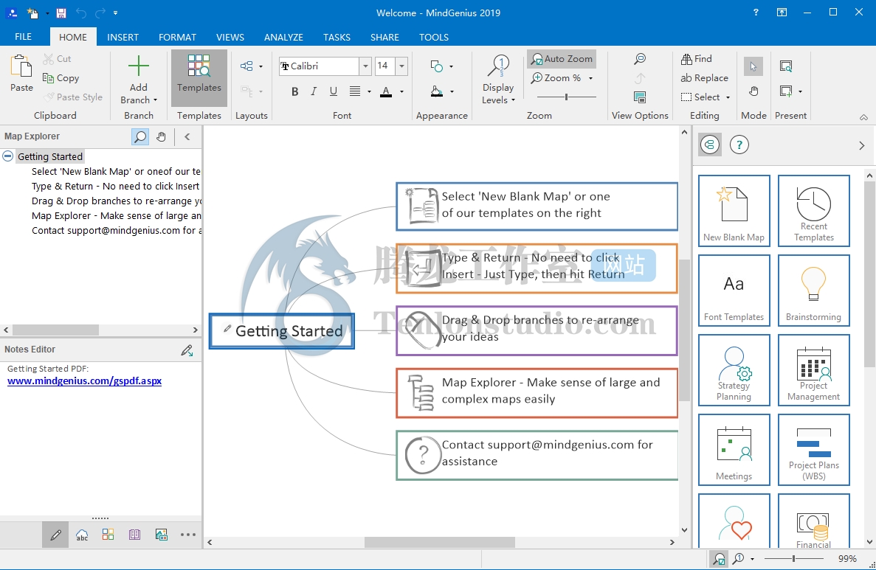Image resolution: width=876 pixels, height=570 pixels.
Task: Click the templates map icon in right pane
Action: pos(709,145)
